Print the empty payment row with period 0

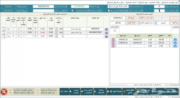pyautogui.click(x=175, y=46)
